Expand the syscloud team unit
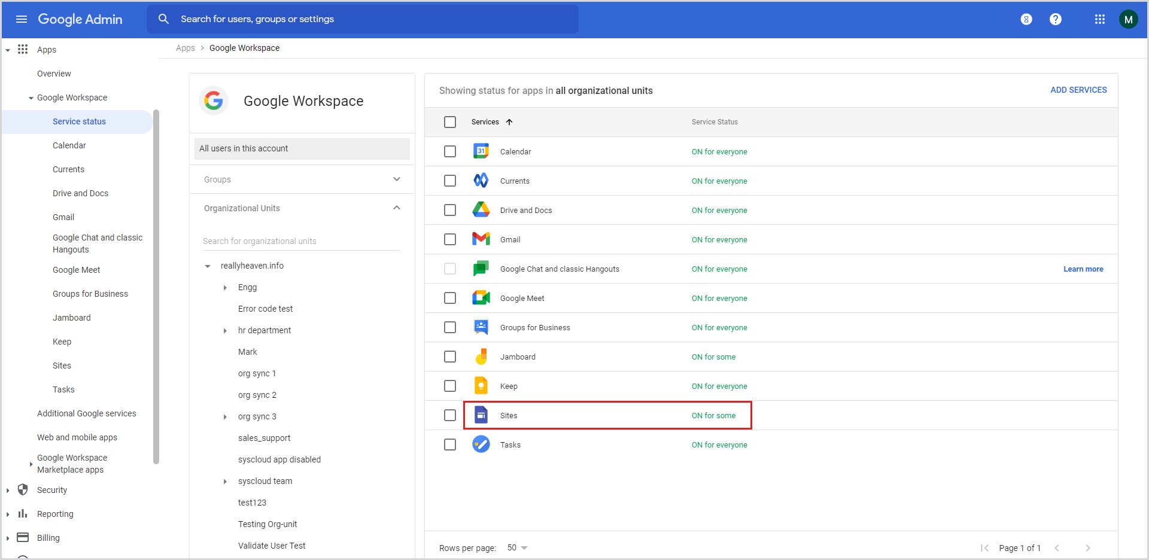This screenshot has width=1149, height=560. [225, 482]
